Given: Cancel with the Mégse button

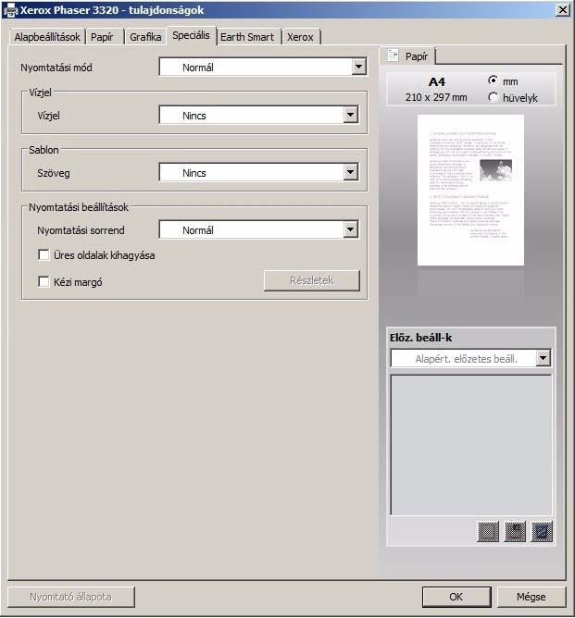Looking at the screenshot, I should click(531, 597).
